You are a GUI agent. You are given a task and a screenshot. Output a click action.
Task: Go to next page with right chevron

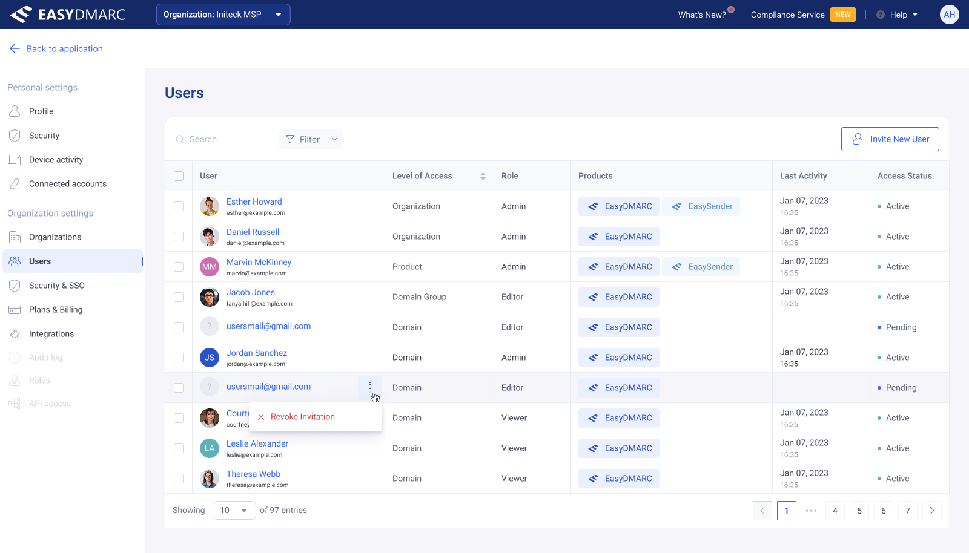click(932, 511)
